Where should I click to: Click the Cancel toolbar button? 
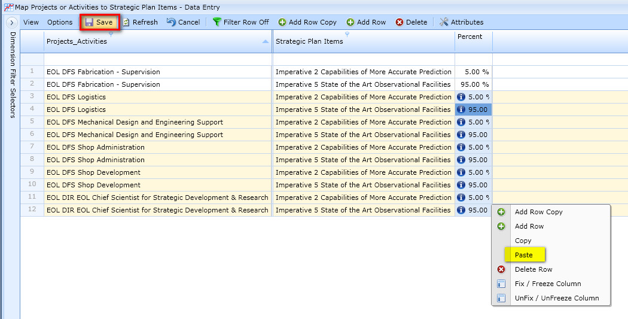coord(184,22)
